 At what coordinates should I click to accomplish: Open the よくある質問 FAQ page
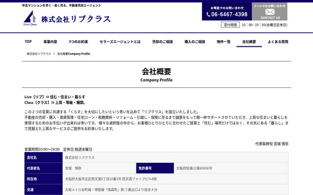[278, 41]
